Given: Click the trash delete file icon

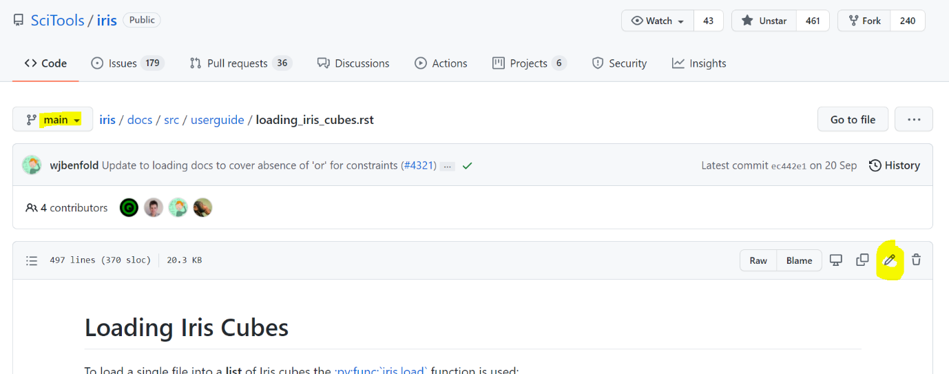Looking at the screenshot, I should [x=916, y=260].
